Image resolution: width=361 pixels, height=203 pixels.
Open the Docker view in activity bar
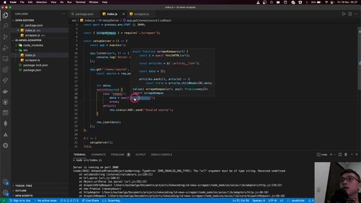tap(5, 91)
